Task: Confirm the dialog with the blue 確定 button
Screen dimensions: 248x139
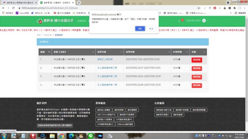Action: tap(140, 29)
